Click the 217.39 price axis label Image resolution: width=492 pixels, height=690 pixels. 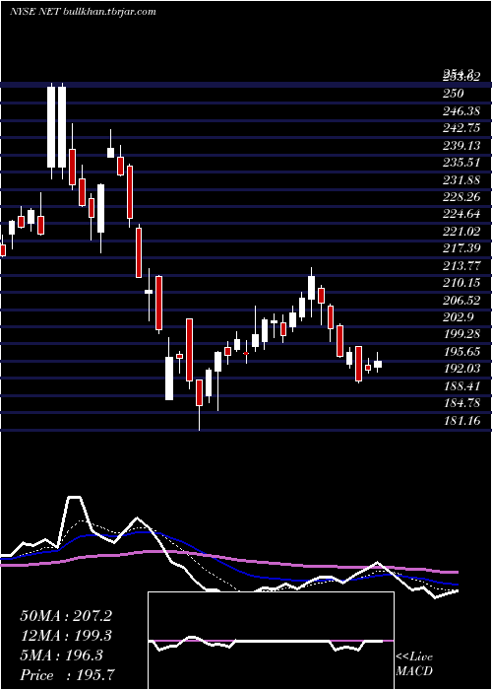tap(461, 248)
